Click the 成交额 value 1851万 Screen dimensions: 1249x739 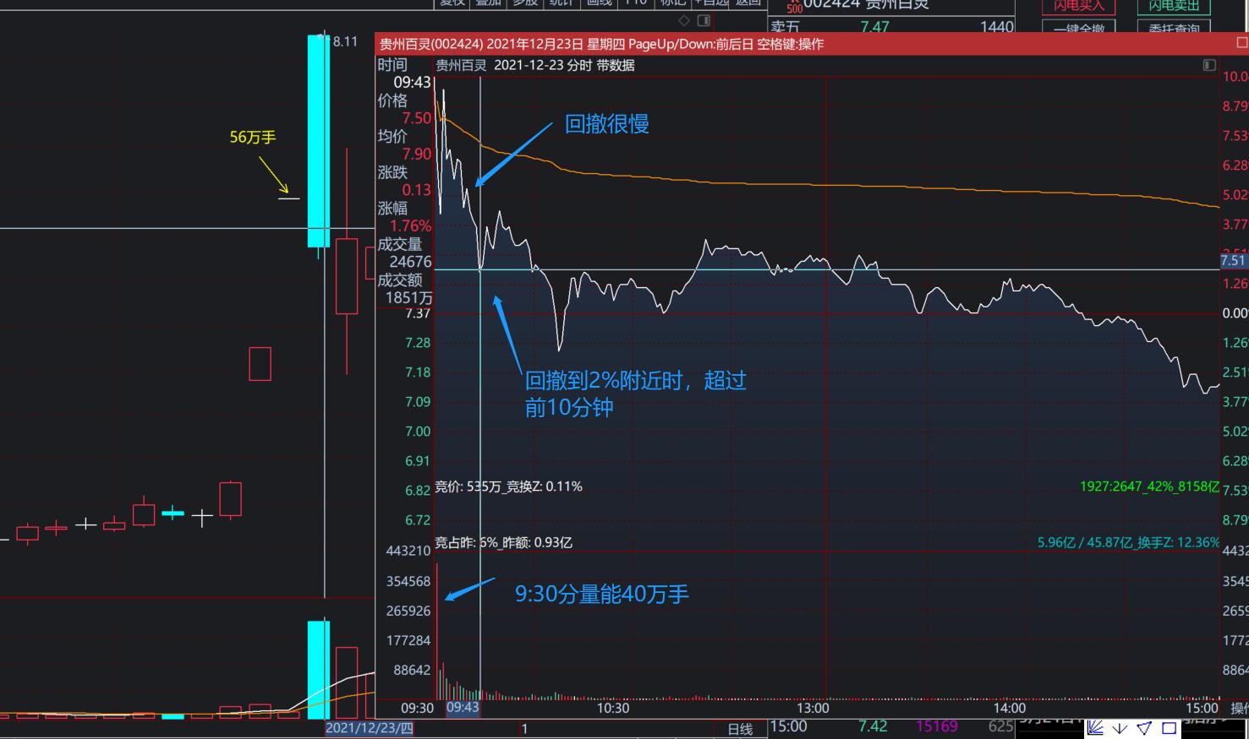[408, 297]
